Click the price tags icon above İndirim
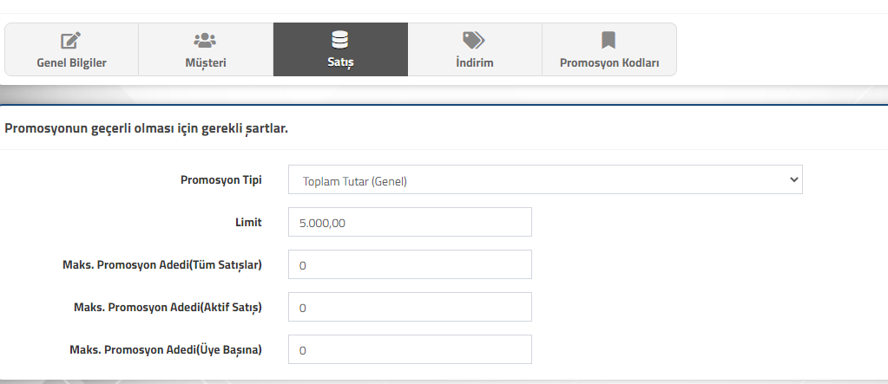The image size is (888, 384). pos(474,40)
